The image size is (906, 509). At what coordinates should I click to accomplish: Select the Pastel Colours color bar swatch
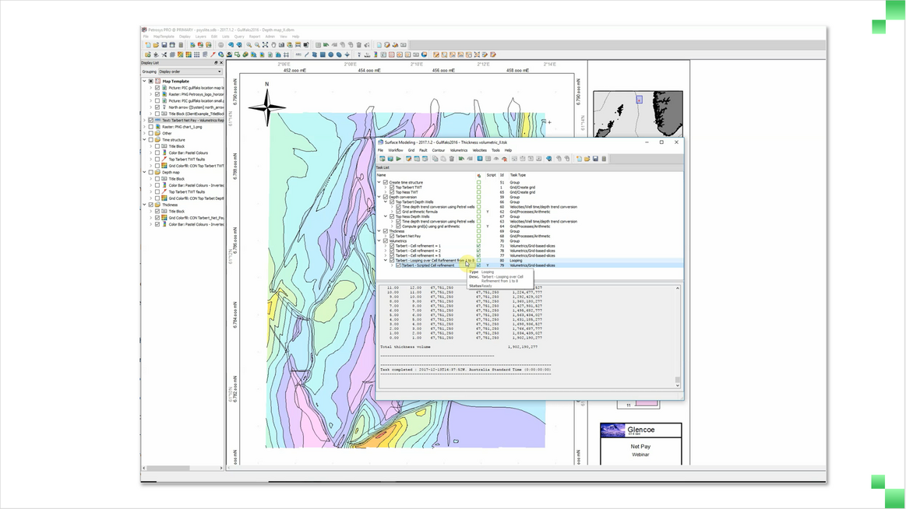pos(164,152)
